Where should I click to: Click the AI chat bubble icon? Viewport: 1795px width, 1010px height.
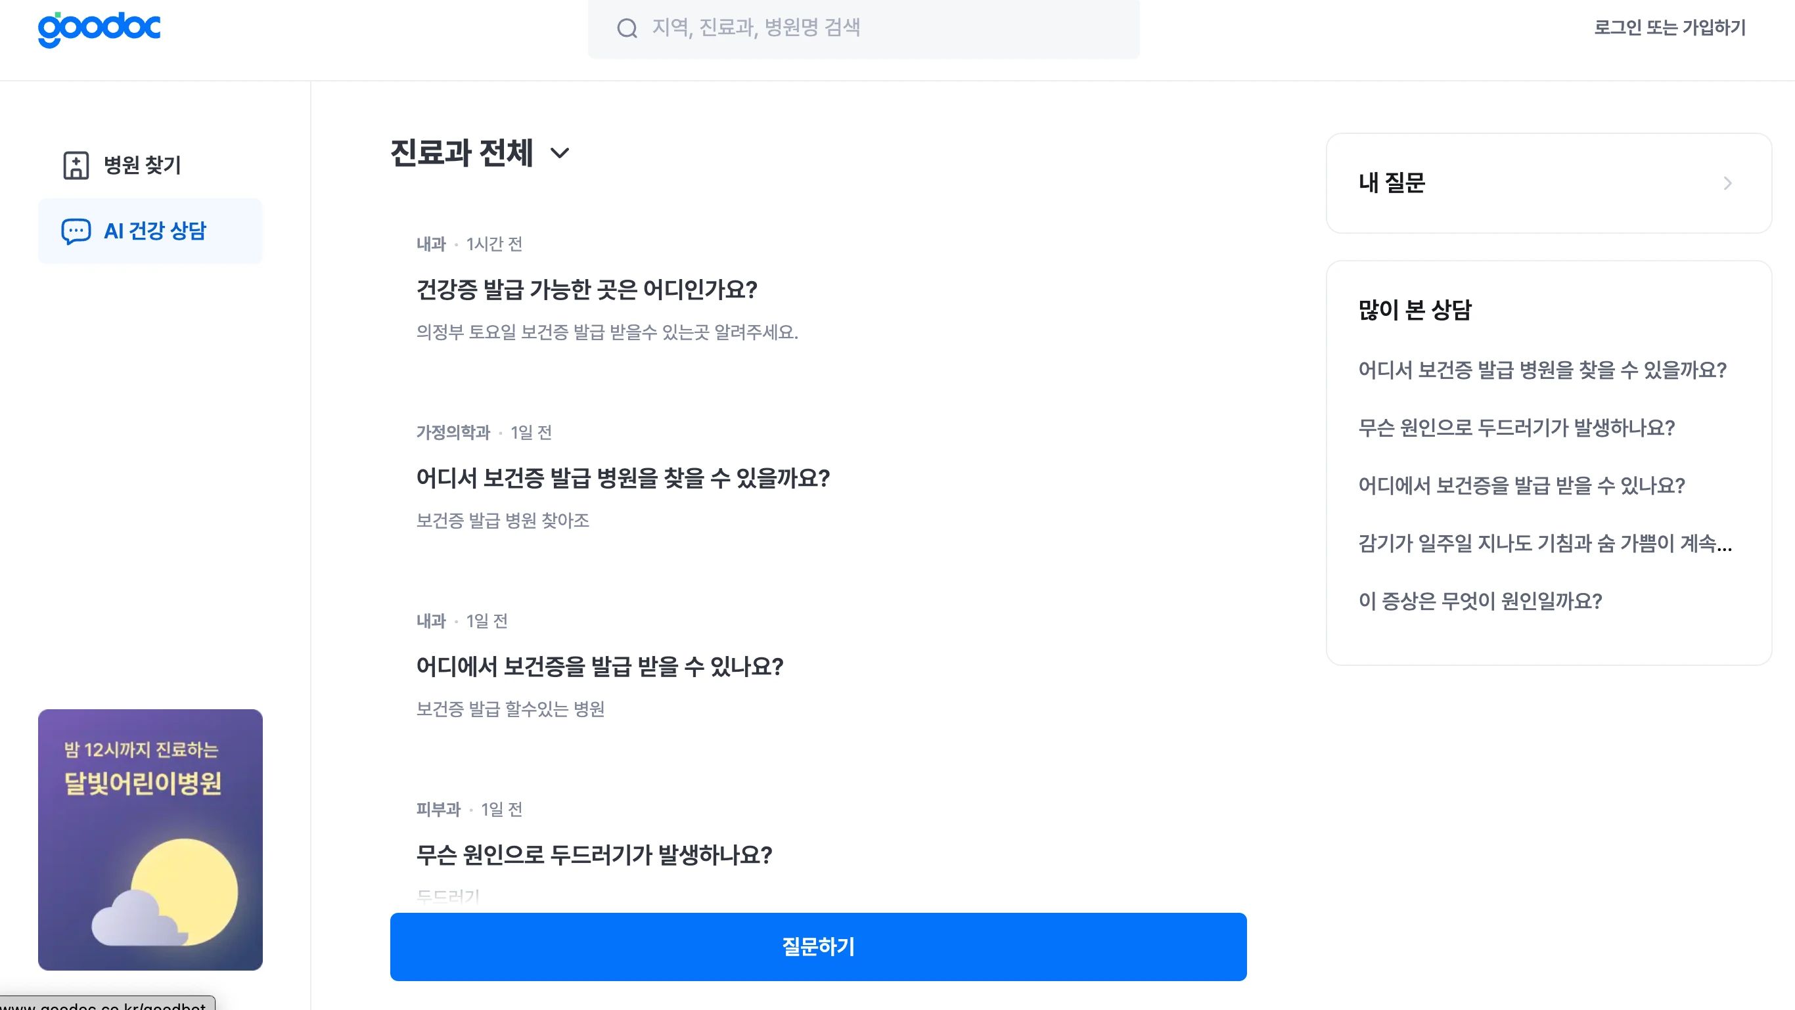click(x=76, y=231)
